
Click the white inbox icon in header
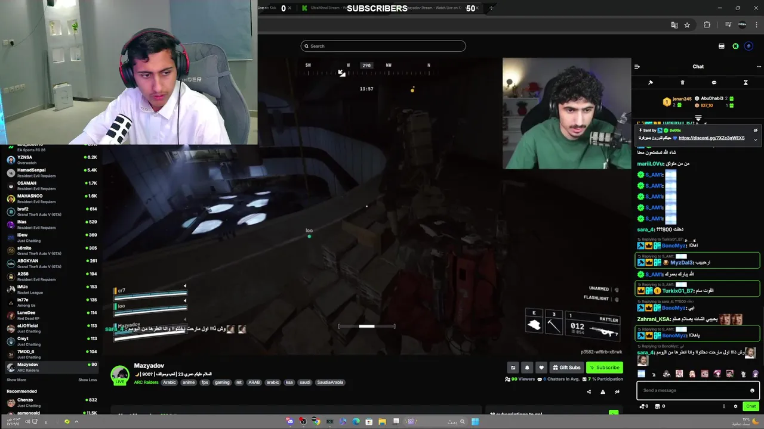coord(721,46)
